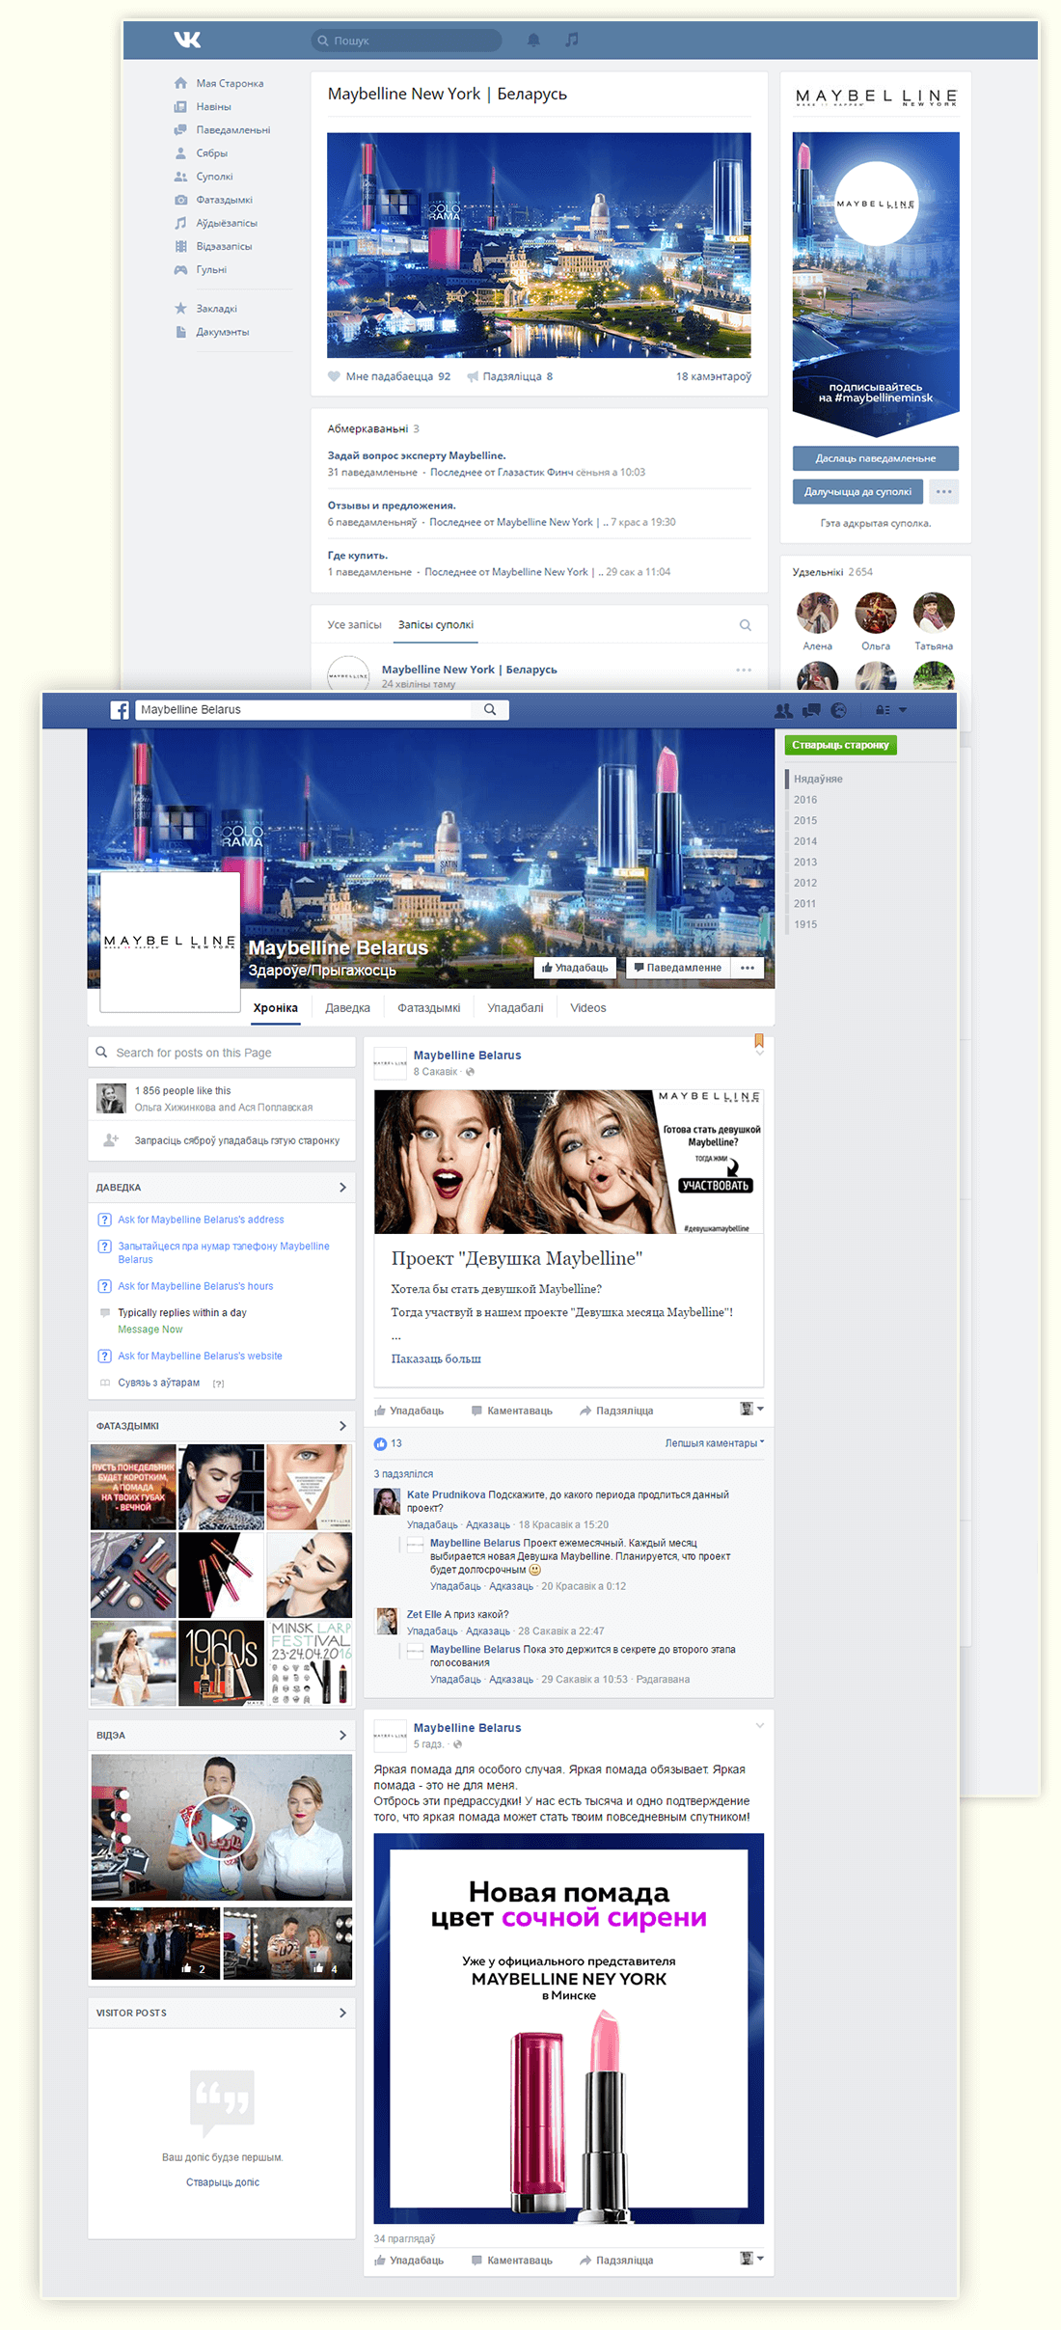Image resolution: width=1061 pixels, height=2330 pixels.
Task: Open VK discussion 'Где купить.'
Action: click(x=358, y=556)
